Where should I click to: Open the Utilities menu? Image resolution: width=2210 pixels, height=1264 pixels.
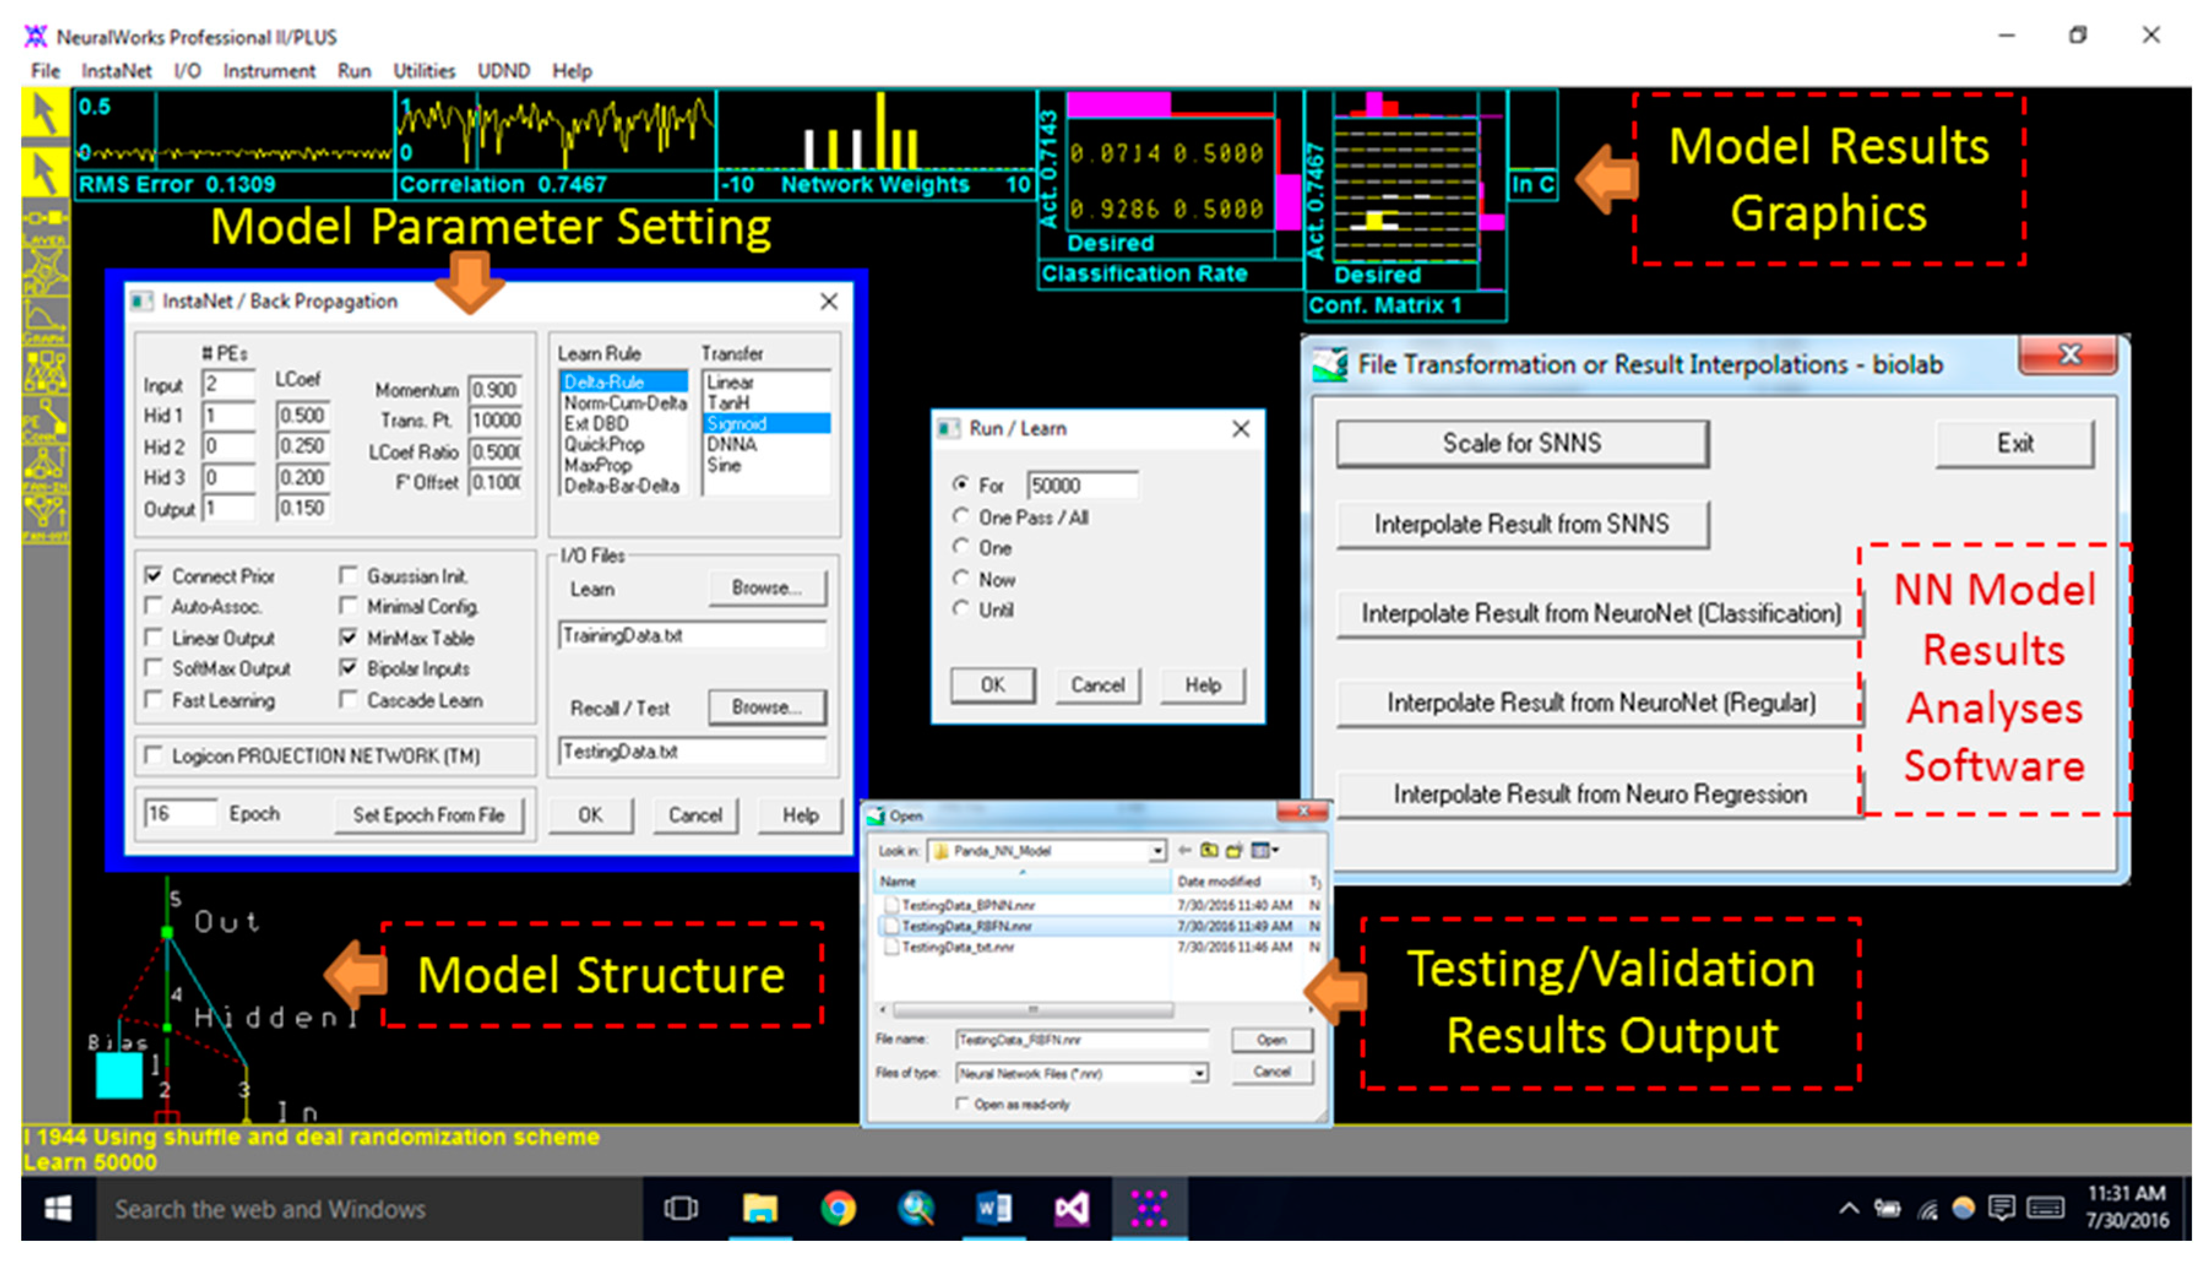tap(423, 71)
